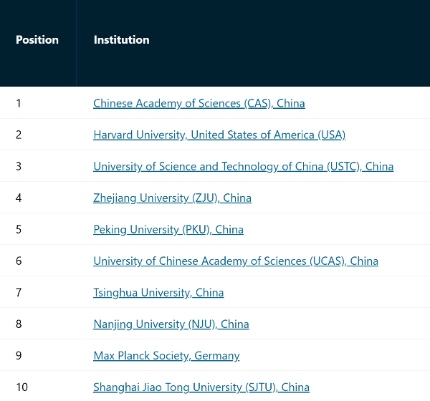Select the UCAS, China link

(x=236, y=261)
